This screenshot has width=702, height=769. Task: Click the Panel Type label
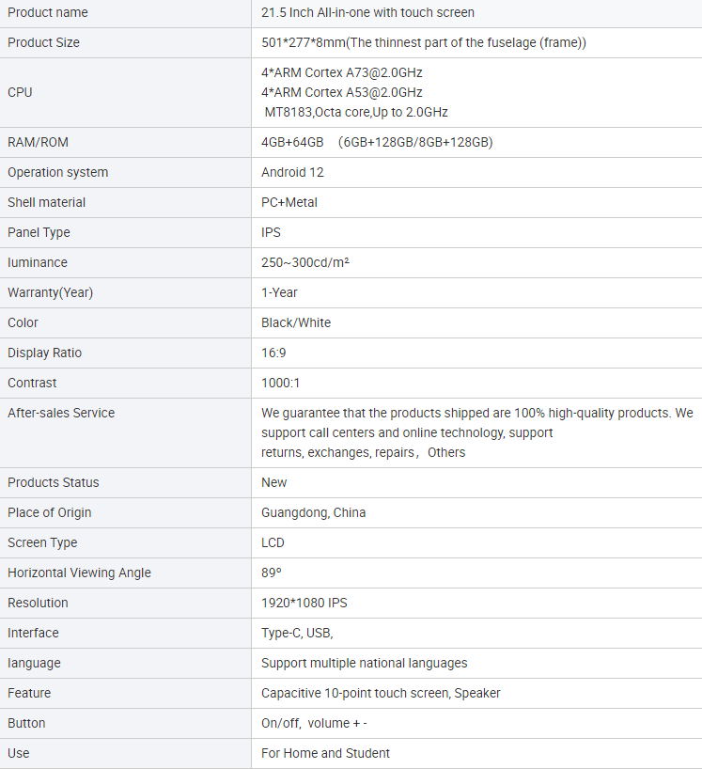39,232
